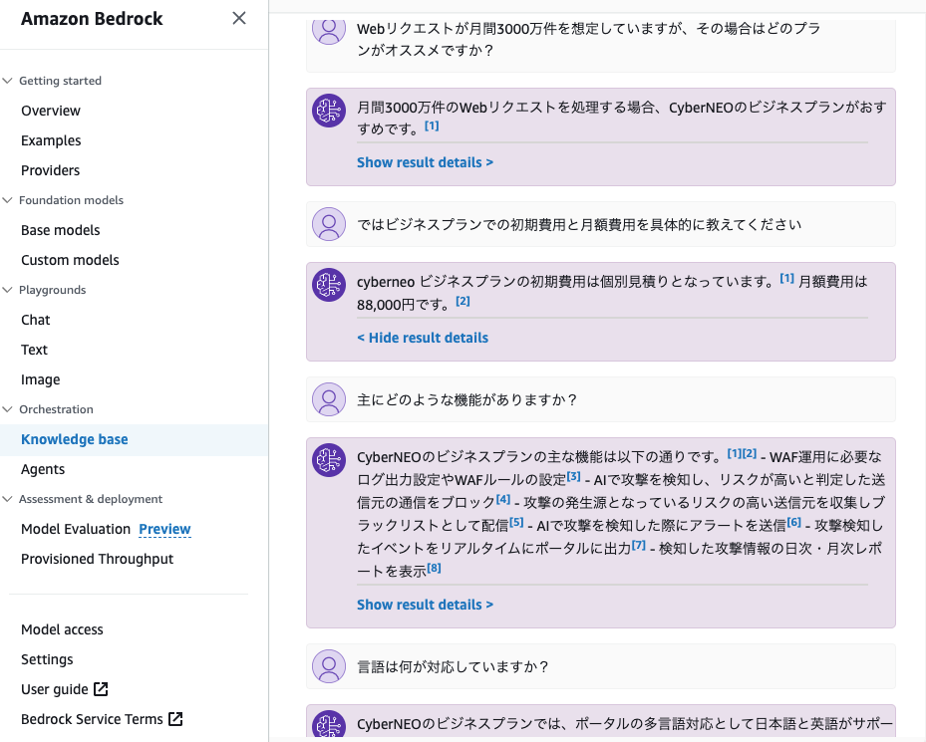
Task: Open Model Evaluation
Action: pos(76,529)
